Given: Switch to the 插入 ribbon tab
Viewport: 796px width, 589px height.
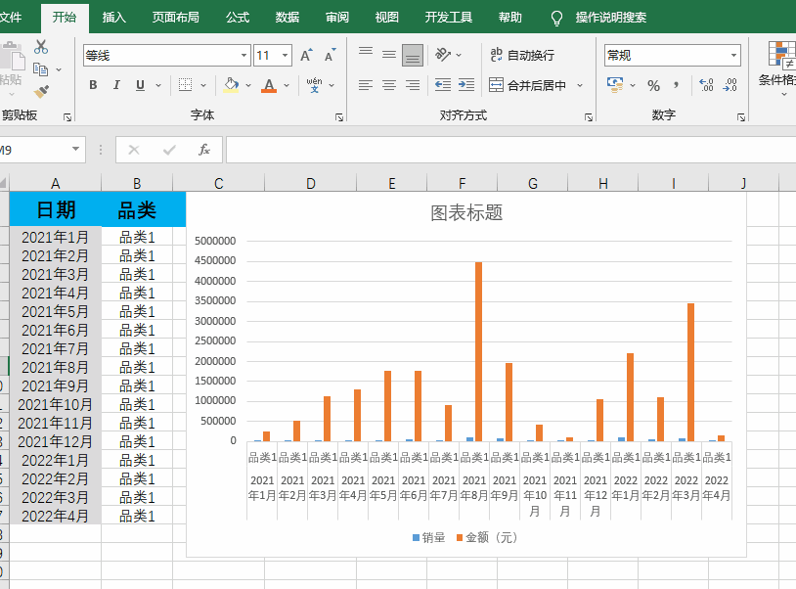Looking at the screenshot, I should click(114, 18).
